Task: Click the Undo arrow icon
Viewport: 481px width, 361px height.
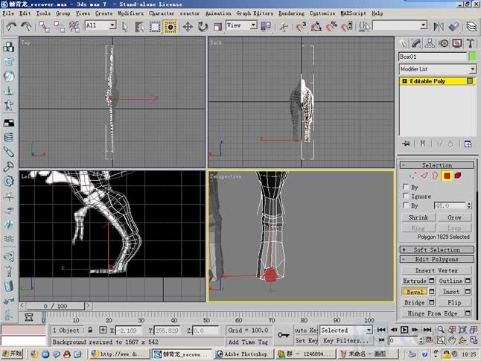Action: (11, 27)
